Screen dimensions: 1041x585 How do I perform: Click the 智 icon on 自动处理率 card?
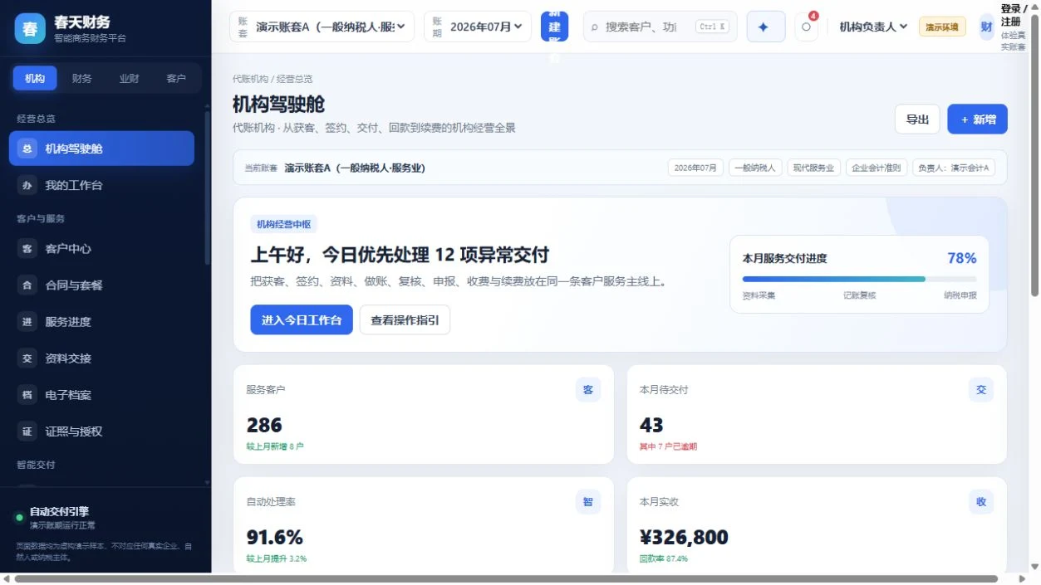click(588, 501)
